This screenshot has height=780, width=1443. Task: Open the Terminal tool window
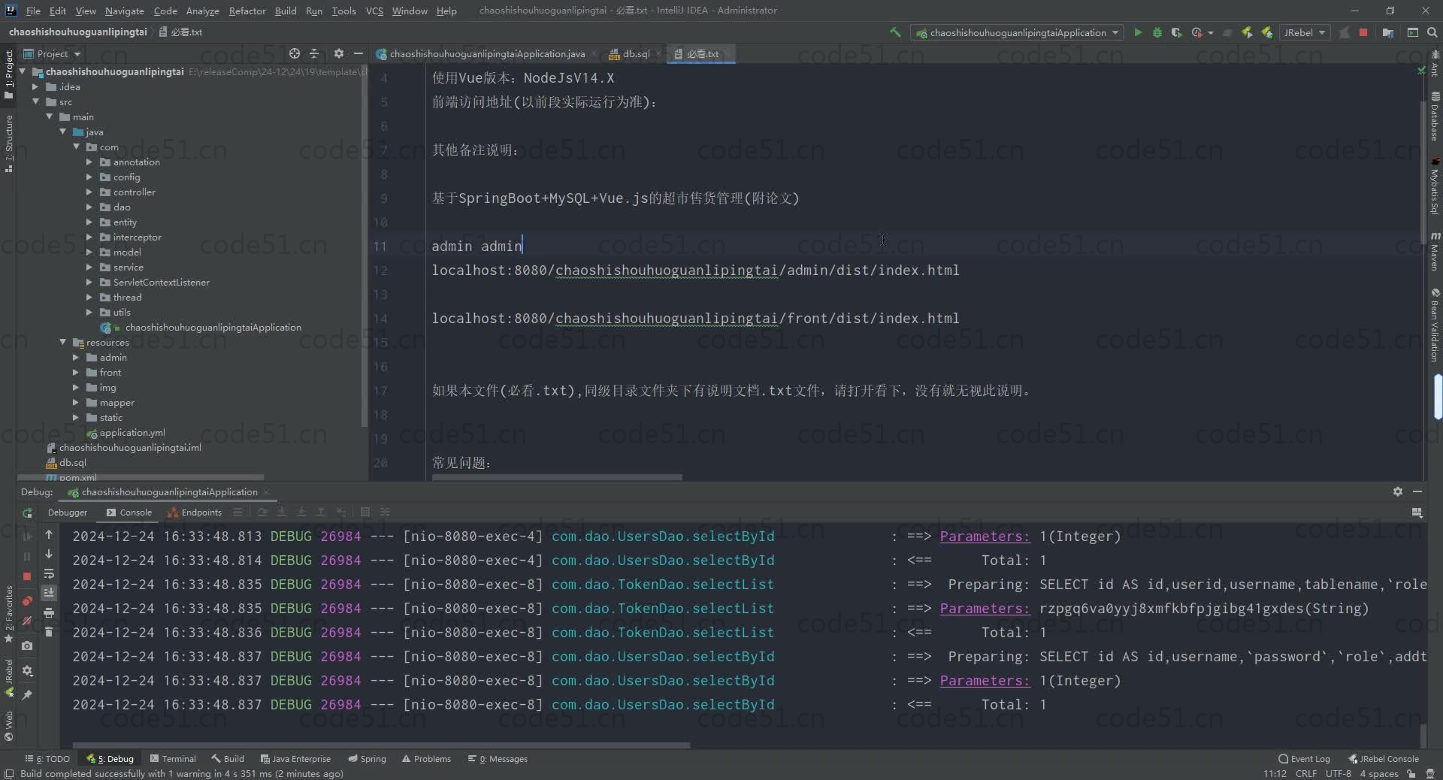click(x=173, y=759)
